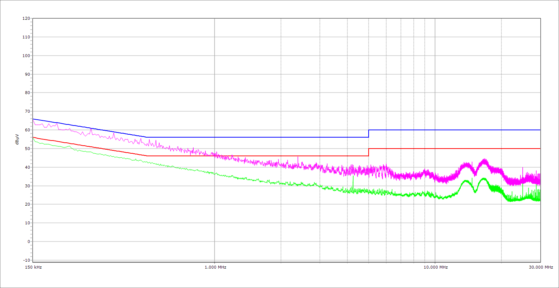Click the 100 label on the y-axis
Image resolution: width=559 pixels, height=288 pixels.
pos(26,56)
